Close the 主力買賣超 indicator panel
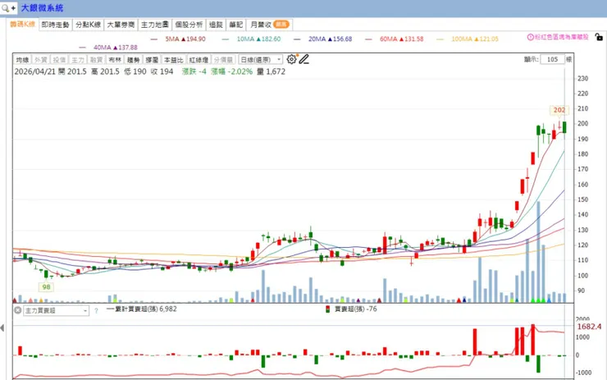The image size is (607, 380). [18, 310]
